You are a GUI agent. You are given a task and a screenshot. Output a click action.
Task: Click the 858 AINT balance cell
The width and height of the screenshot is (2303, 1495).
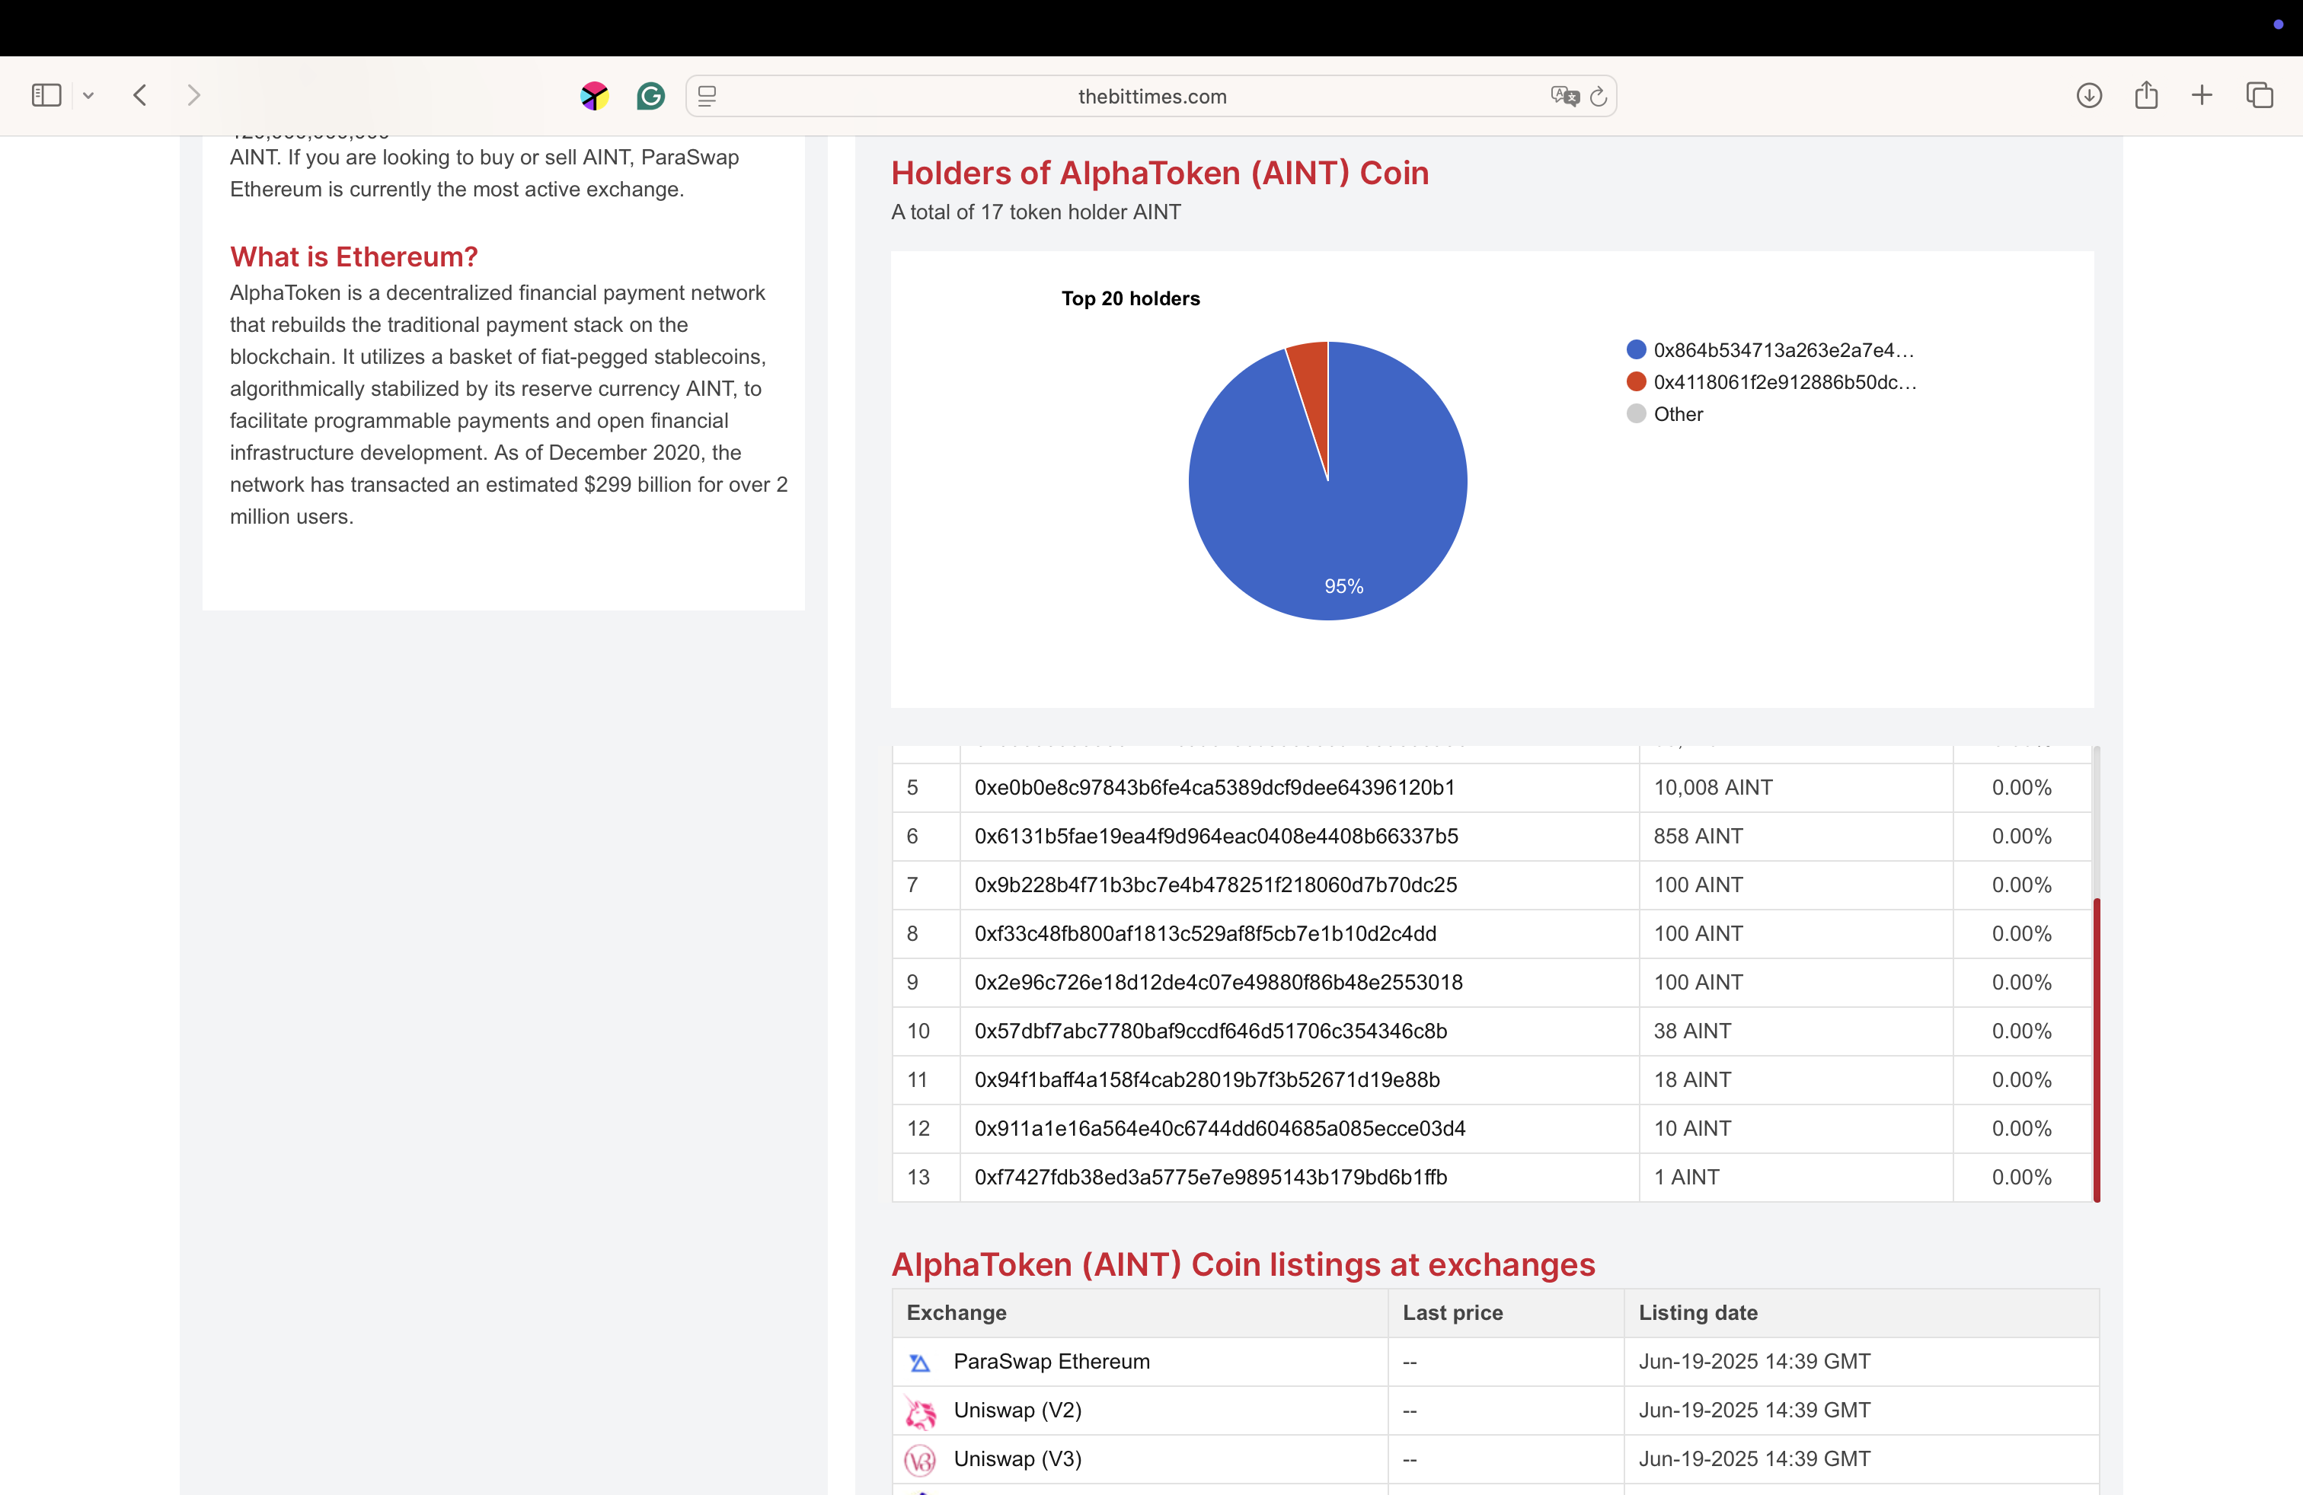[x=1796, y=837]
